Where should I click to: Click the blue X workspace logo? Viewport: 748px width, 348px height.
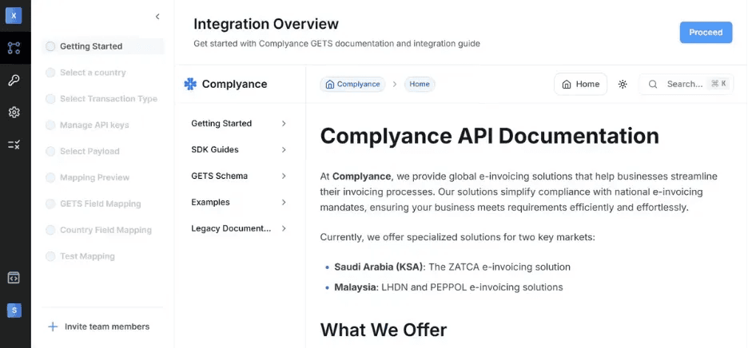click(14, 16)
